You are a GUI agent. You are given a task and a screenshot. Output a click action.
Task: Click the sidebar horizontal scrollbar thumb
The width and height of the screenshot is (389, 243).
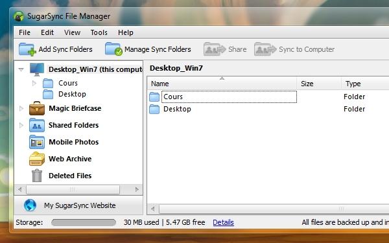click(73, 190)
